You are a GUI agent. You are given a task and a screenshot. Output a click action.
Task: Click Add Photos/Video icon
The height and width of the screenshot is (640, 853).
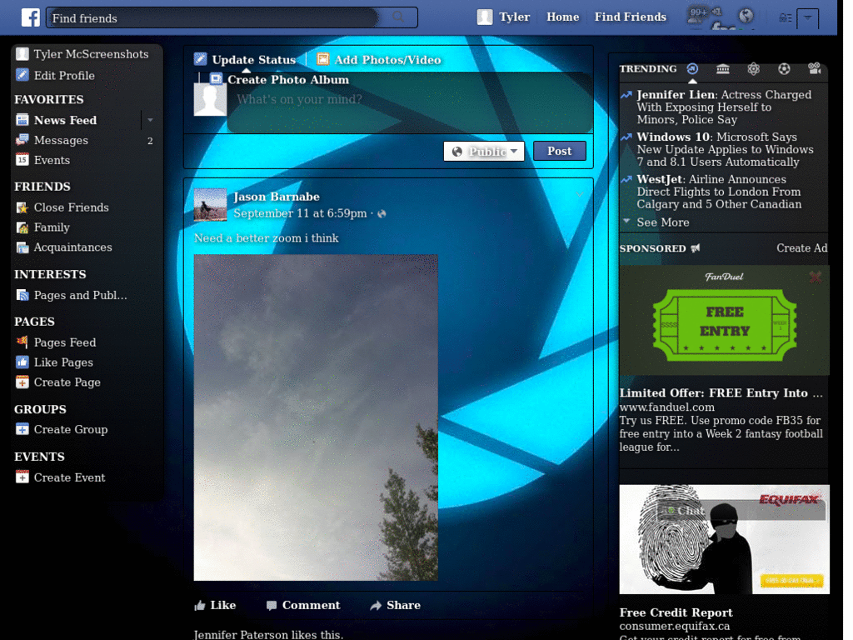(x=322, y=59)
